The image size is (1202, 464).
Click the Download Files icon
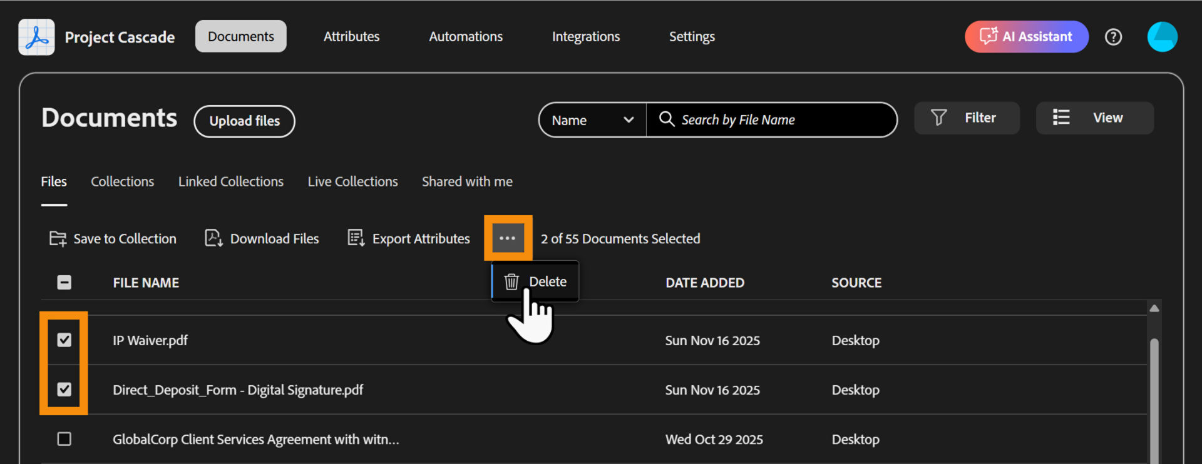(x=213, y=239)
